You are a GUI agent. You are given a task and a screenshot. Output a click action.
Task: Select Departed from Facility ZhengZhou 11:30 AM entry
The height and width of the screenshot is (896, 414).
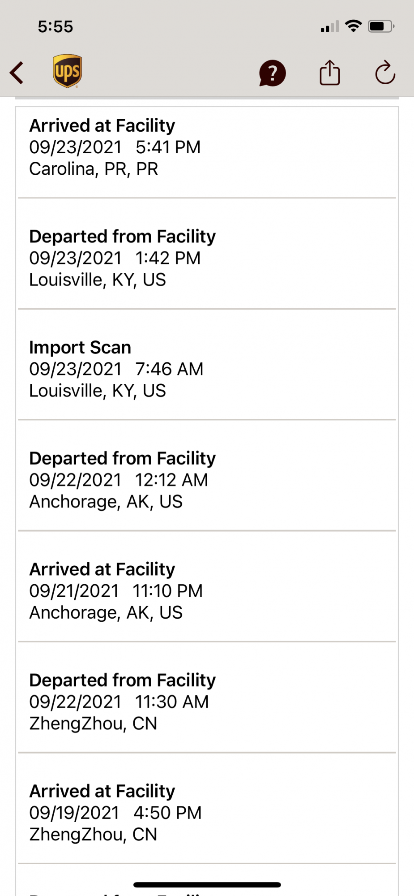point(207,698)
